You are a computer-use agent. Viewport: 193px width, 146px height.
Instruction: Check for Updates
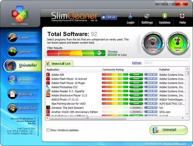[x=165, y=19]
